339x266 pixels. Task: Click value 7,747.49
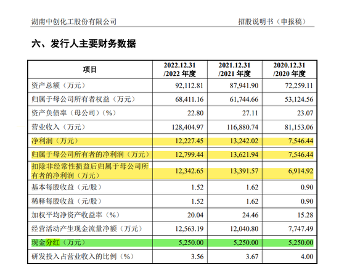[x=301, y=229]
